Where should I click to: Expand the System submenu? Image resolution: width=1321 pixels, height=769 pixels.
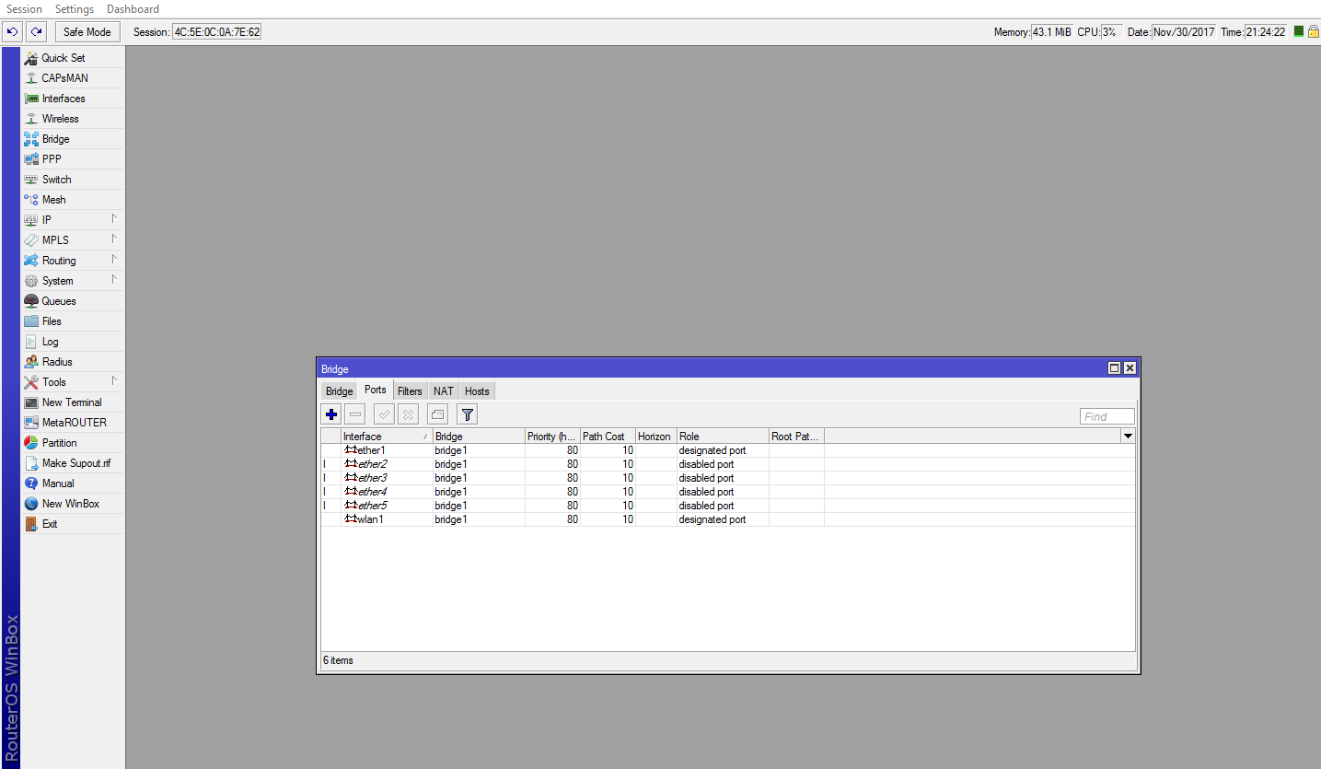point(73,281)
